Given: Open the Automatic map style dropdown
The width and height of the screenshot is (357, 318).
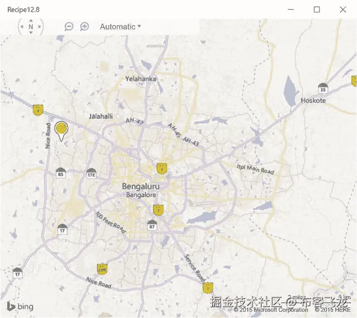Looking at the screenshot, I should 120,26.
